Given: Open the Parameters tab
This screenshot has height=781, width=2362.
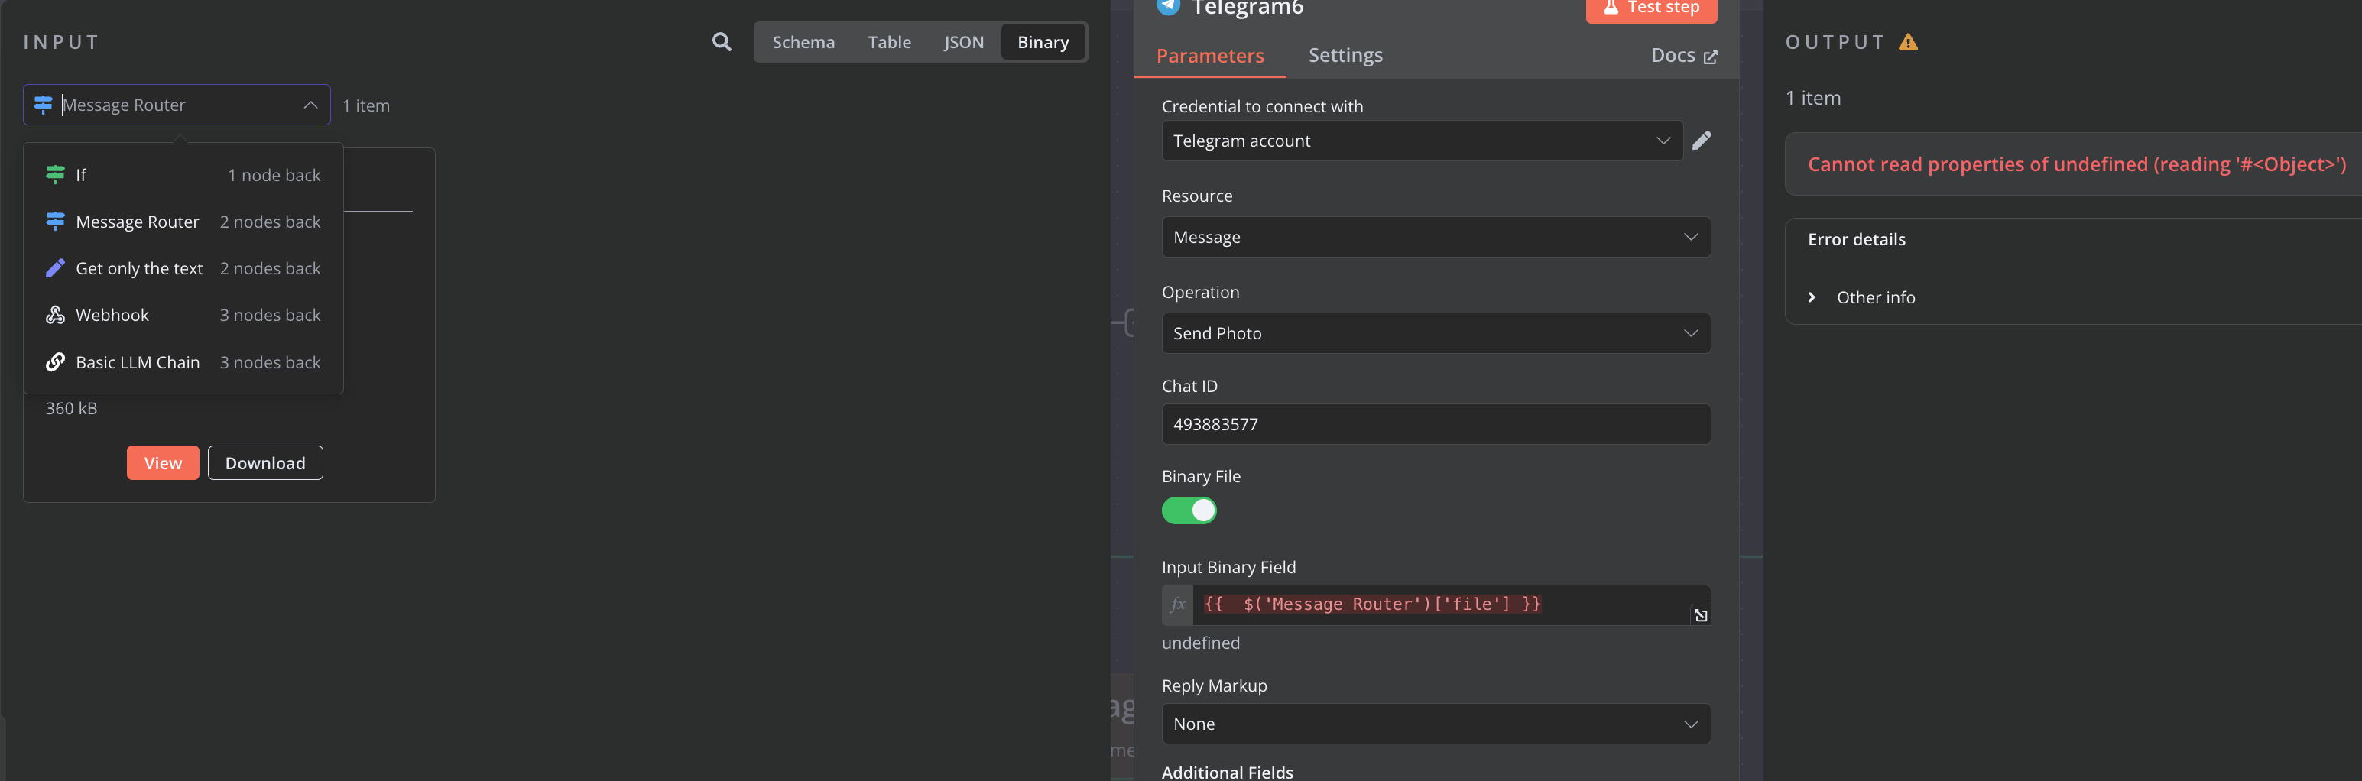Looking at the screenshot, I should point(1209,56).
